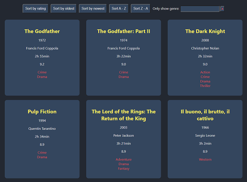
Task: Click the 3h 22min runtime
Action: click(x=123, y=56)
